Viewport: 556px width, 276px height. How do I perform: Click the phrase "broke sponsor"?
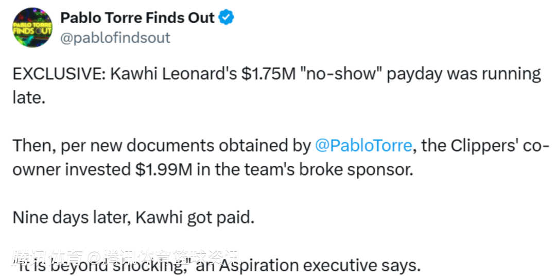(356, 170)
